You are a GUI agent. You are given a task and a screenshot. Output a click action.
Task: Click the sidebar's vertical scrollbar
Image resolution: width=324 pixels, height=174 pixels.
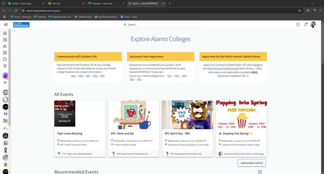point(9,78)
